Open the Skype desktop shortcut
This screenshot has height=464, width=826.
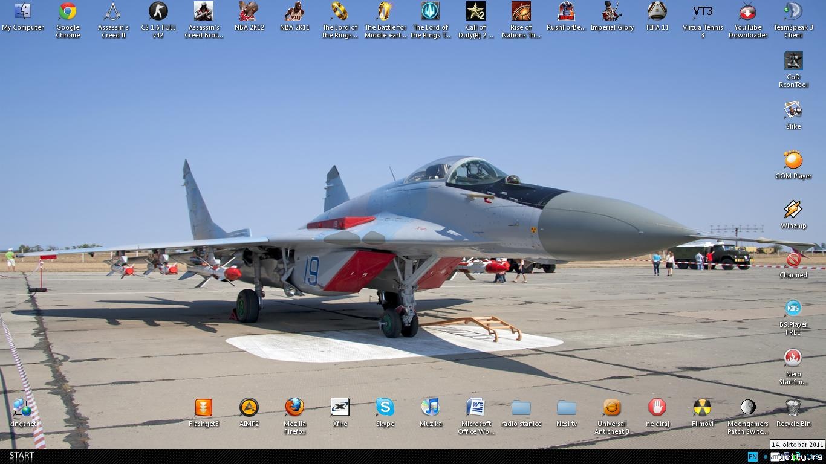385,408
